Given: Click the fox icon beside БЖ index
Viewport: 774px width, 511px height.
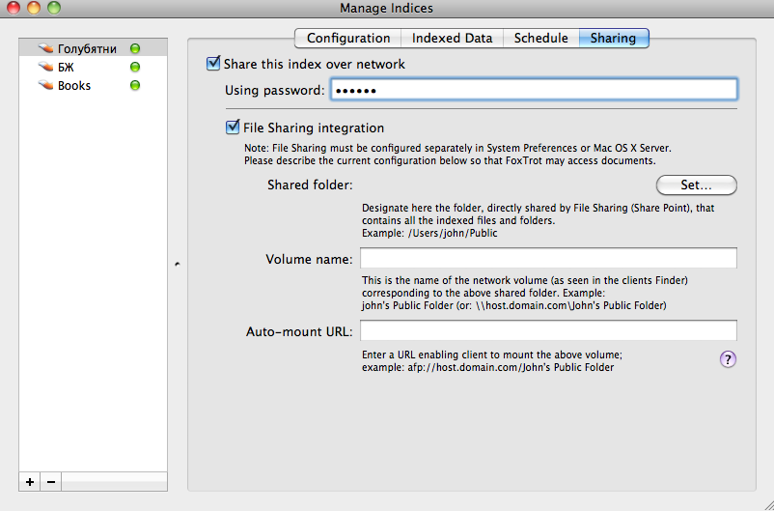Looking at the screenshot, I should (x=46, y=67).
